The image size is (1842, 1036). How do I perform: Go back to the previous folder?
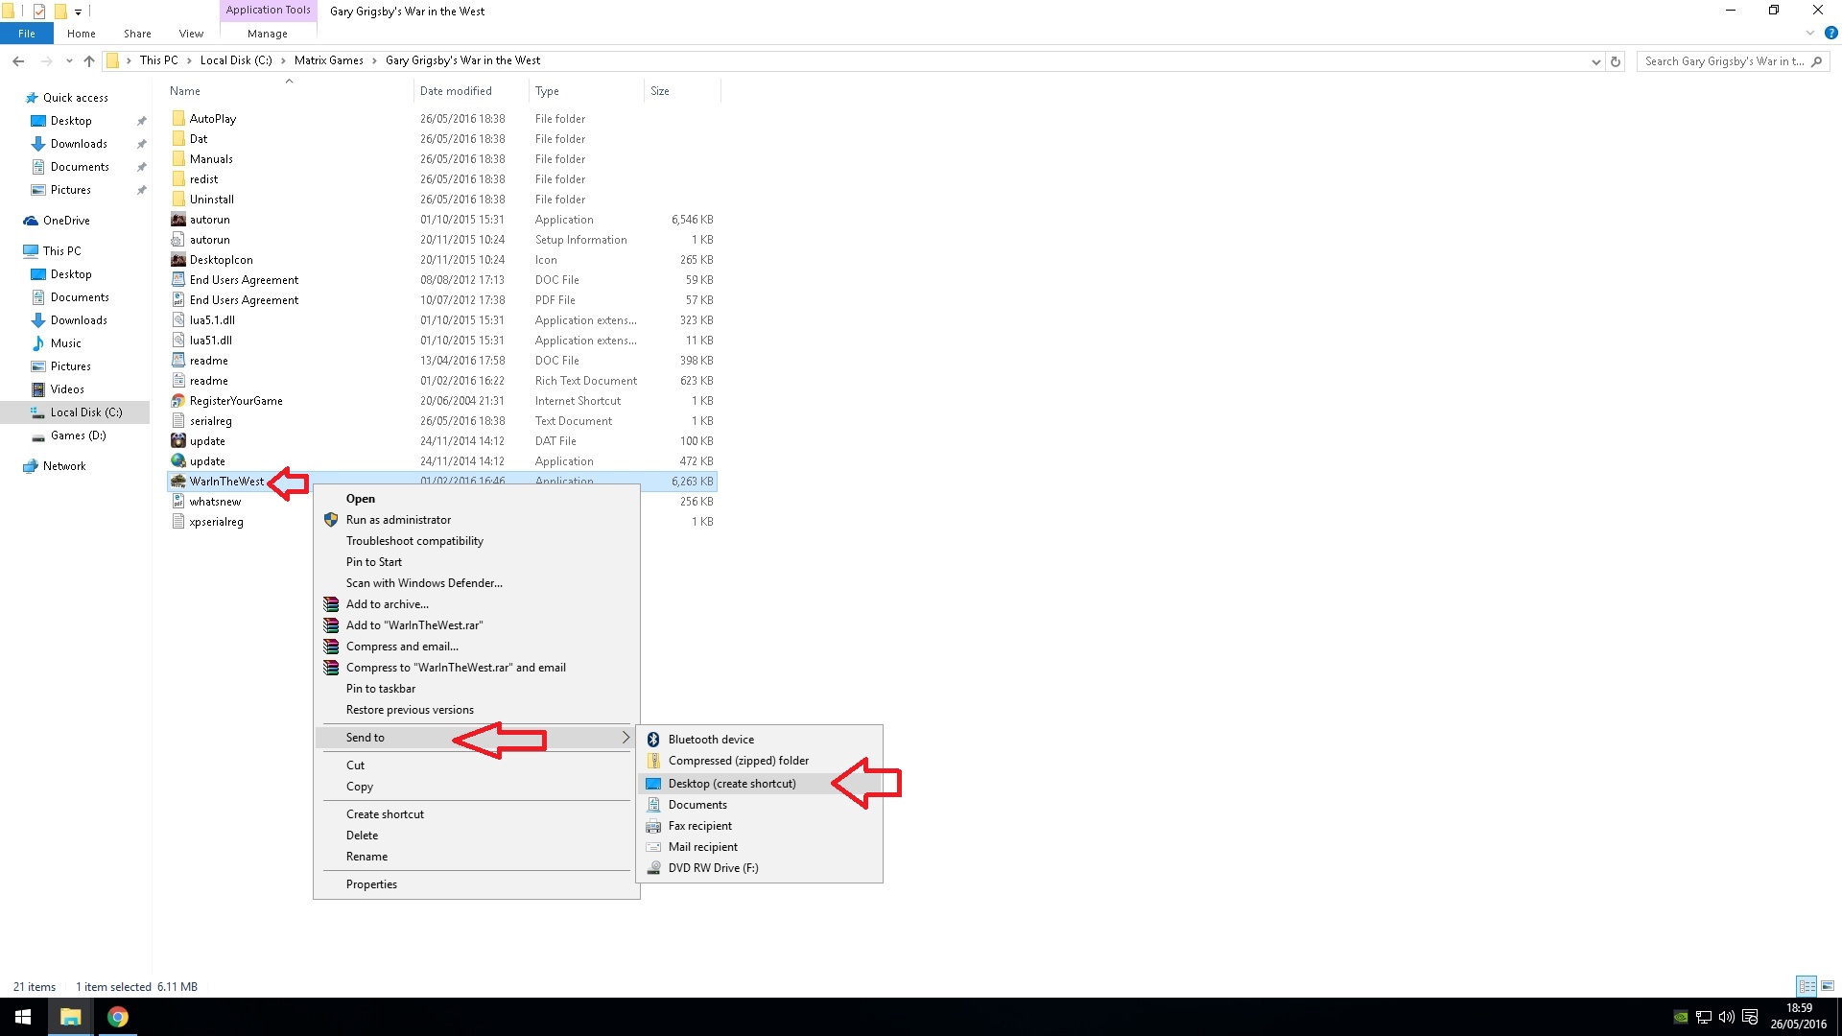click(18, 61)
